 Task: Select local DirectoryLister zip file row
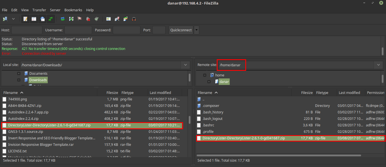pos(92,125)
